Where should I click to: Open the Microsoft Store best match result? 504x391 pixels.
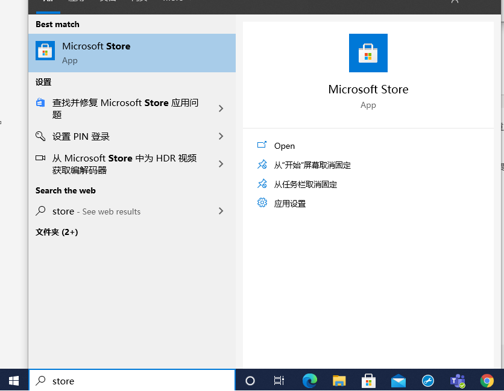(131, 53)
